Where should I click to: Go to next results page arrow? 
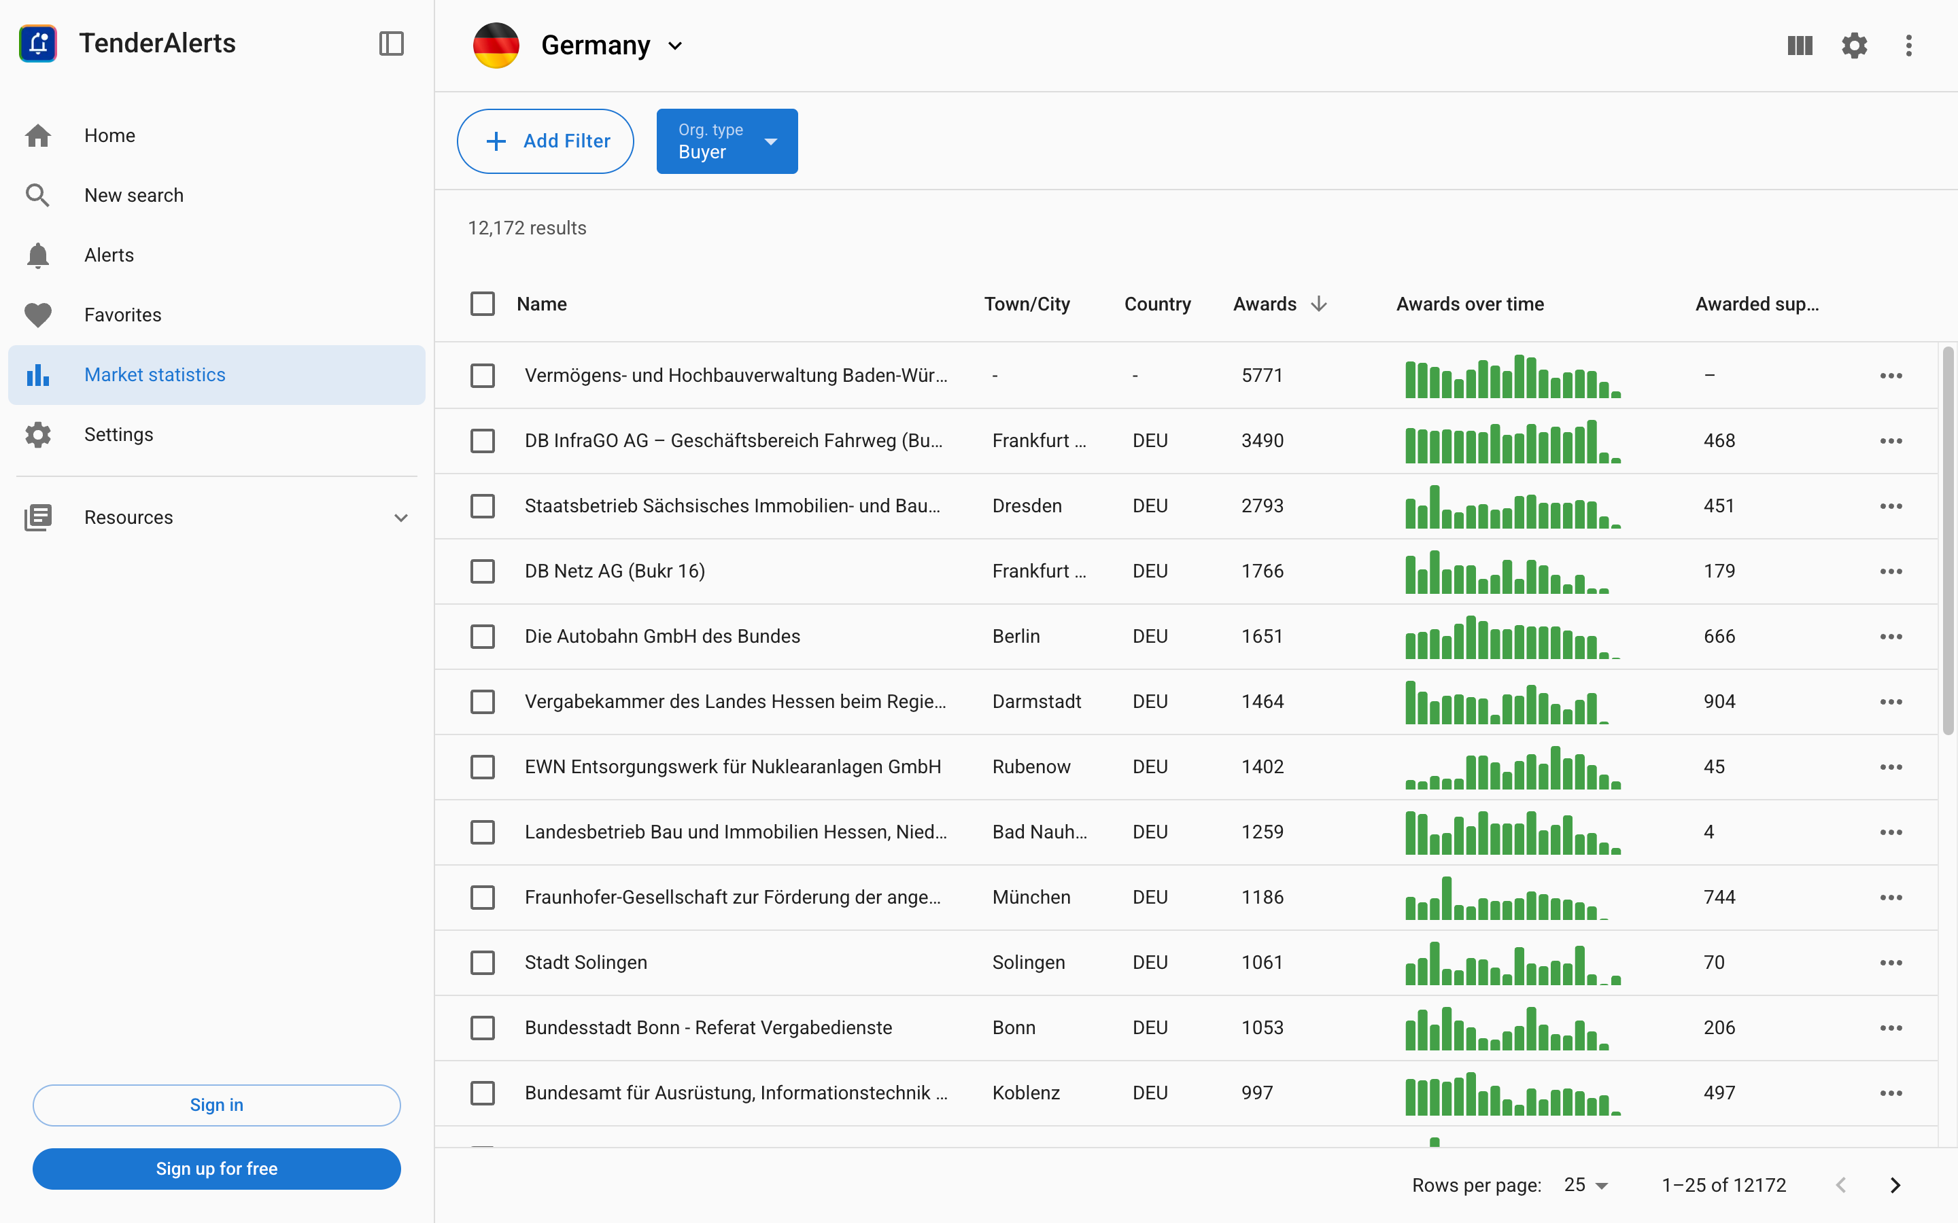[x=1895, y=1185]
